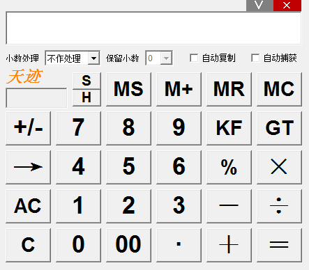Click the percent key
The height and width of the screenshot is (270, 309).
(x=229, y=167)
